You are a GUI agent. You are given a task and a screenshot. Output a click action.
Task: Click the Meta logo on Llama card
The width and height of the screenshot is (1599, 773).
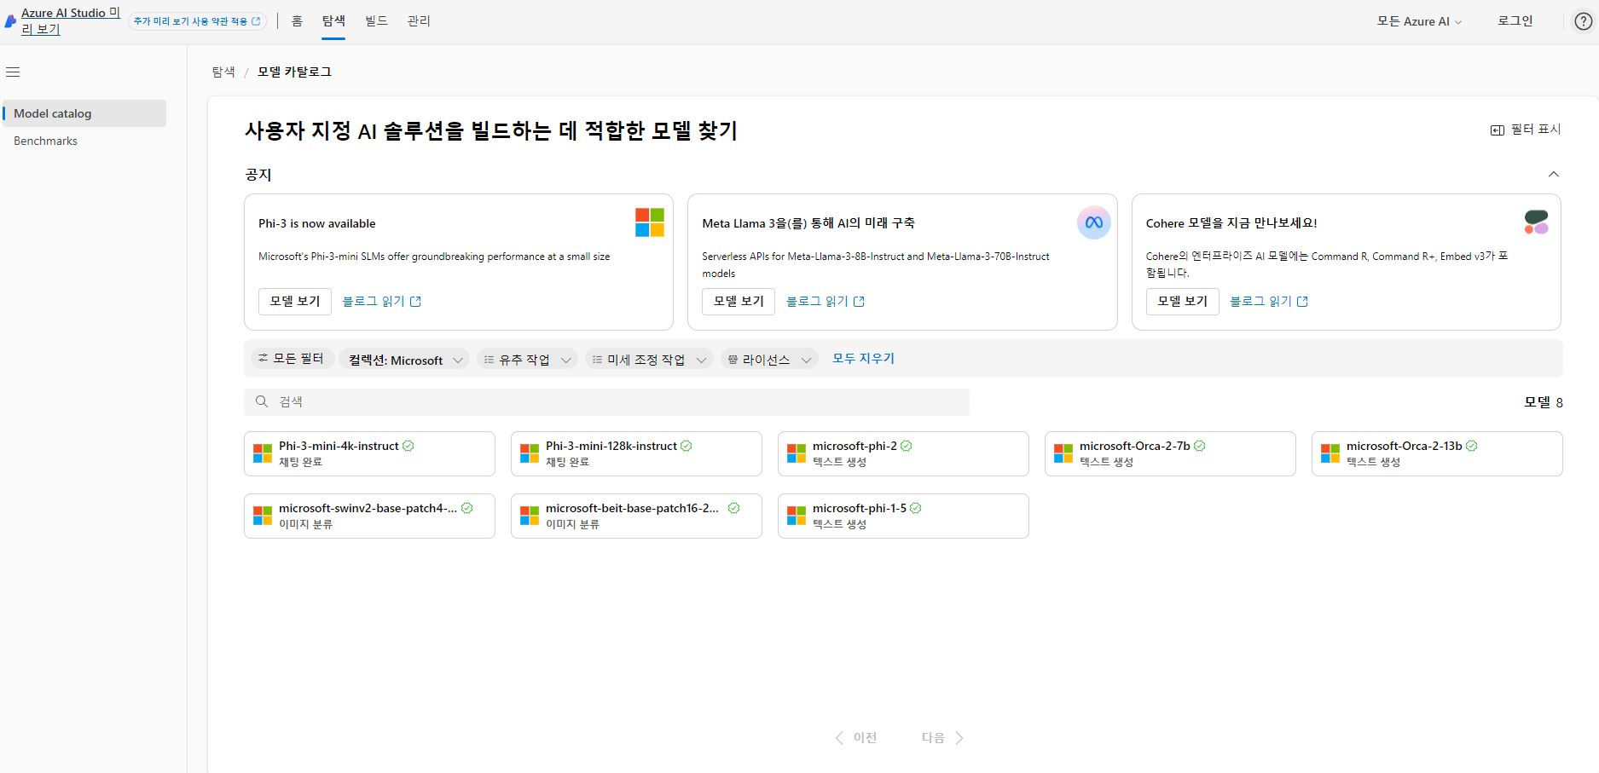[x=1093, y=222]
